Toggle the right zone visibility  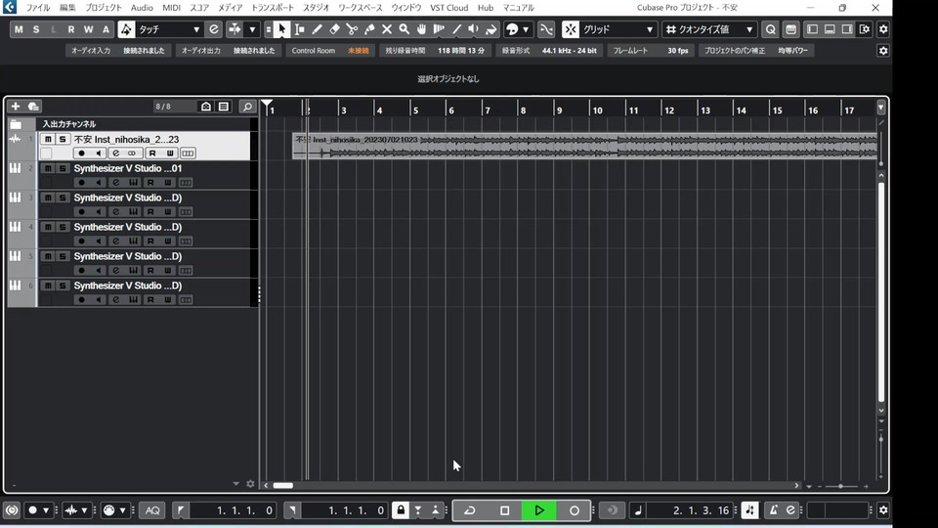847,29
